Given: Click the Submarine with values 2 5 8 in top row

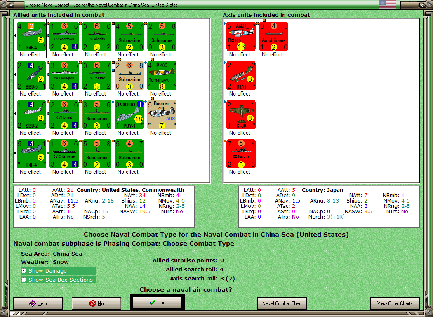Looking at the screenshot, I should tap(162, 37).
